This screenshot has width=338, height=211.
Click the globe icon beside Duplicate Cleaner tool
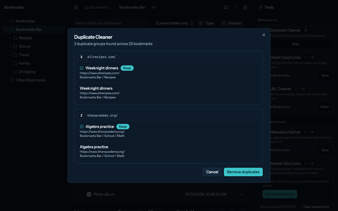pos(306,30)
